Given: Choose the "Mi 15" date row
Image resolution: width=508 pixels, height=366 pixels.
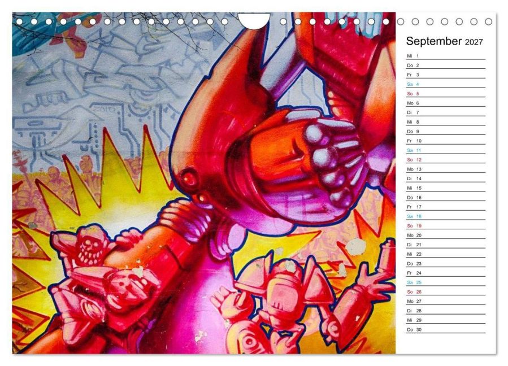Looking at the screenshot, I should (446, 188).
